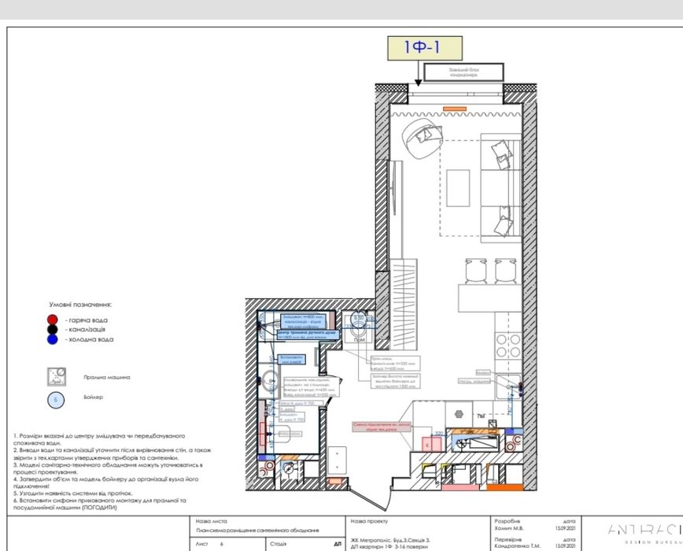This screenshot has width=683, height=551.
Task: Click the "Назва листа" field label
Action: click(211, 521)
